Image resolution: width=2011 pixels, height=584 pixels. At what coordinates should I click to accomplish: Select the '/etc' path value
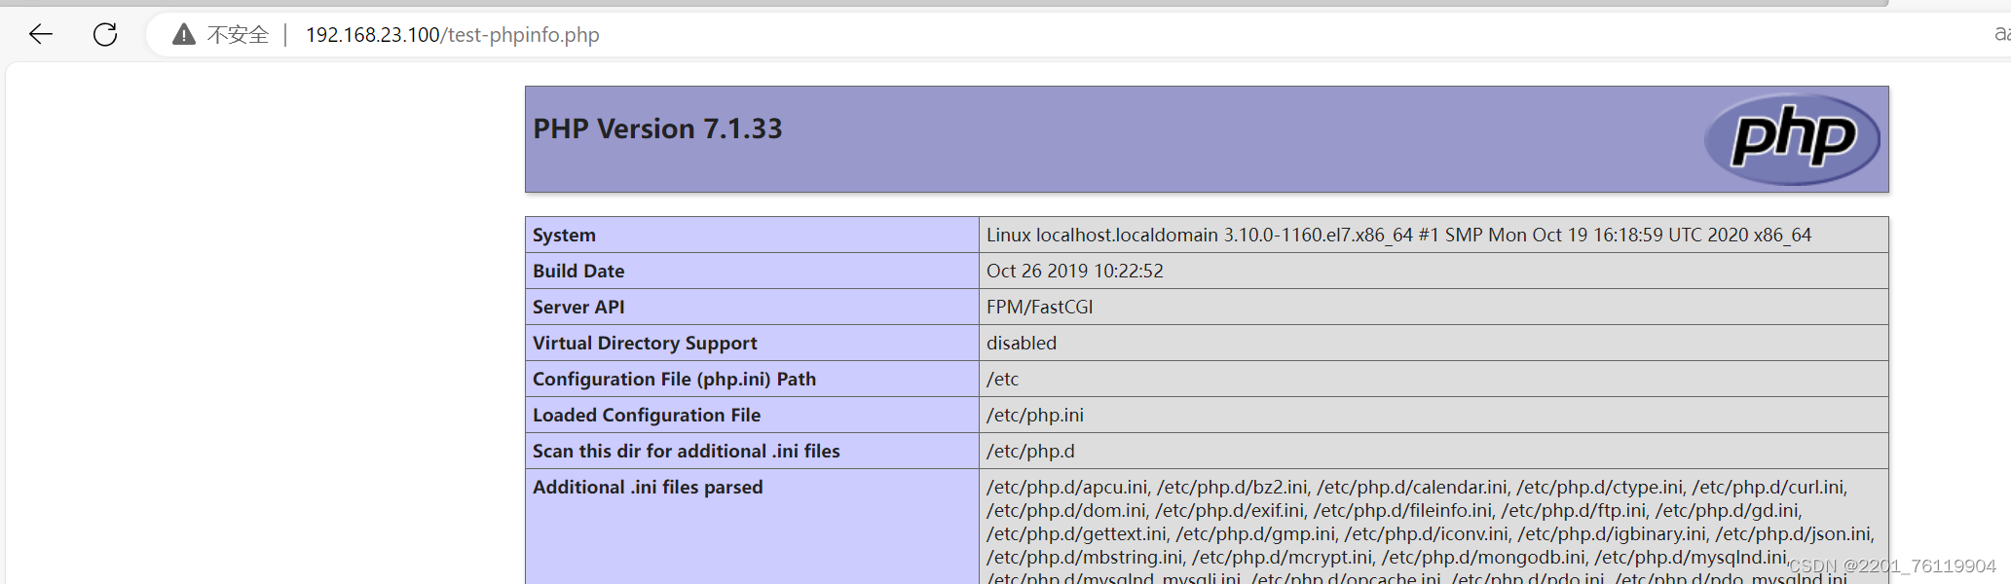1002,379
